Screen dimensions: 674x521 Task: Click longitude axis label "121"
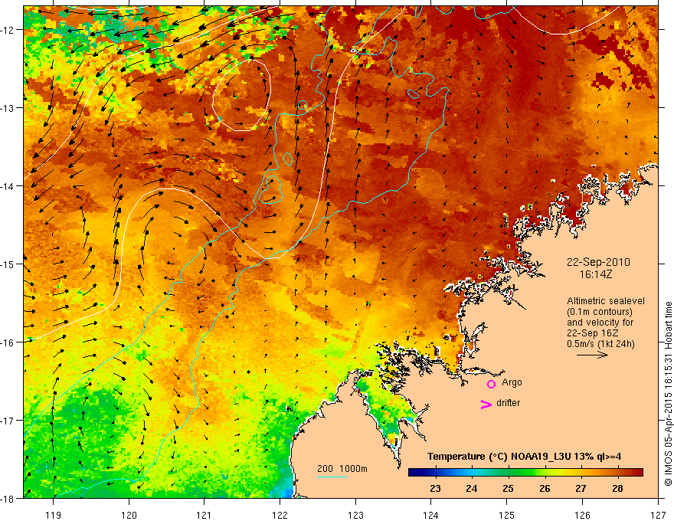[204, 515]
